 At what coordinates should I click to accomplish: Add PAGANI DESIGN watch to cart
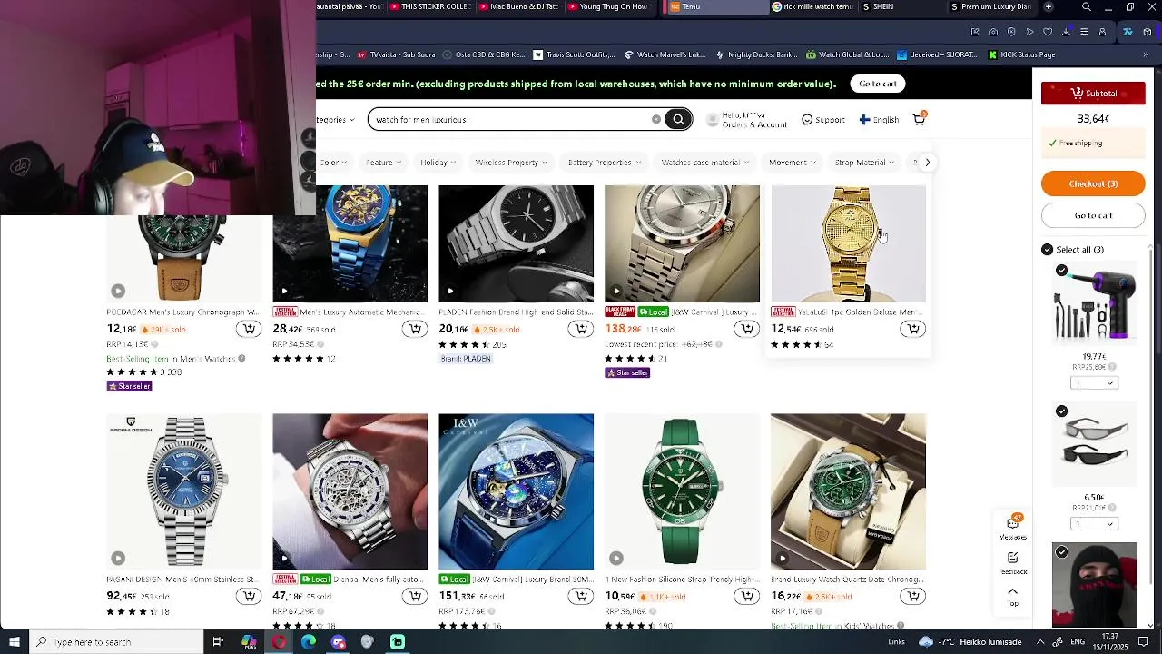(x=248, y=596)
